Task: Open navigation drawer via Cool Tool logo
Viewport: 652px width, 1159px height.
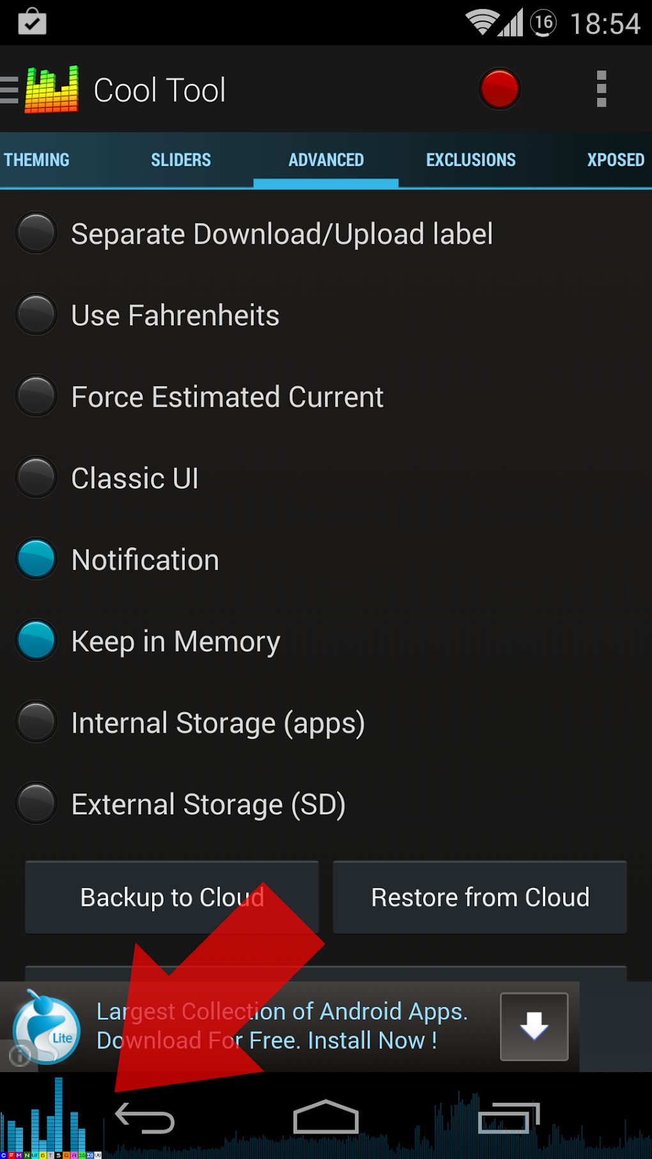Action: point(51,89)
